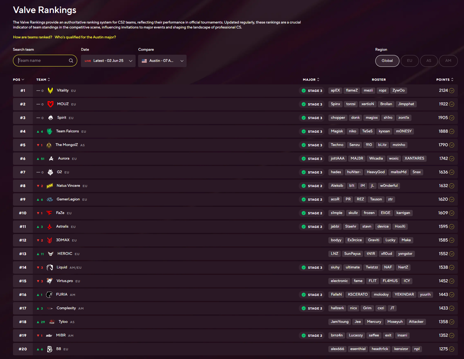Expand MOUZ points breakdown chevron
This screenshot has width=464, height=359.
(x=452, y=104)
